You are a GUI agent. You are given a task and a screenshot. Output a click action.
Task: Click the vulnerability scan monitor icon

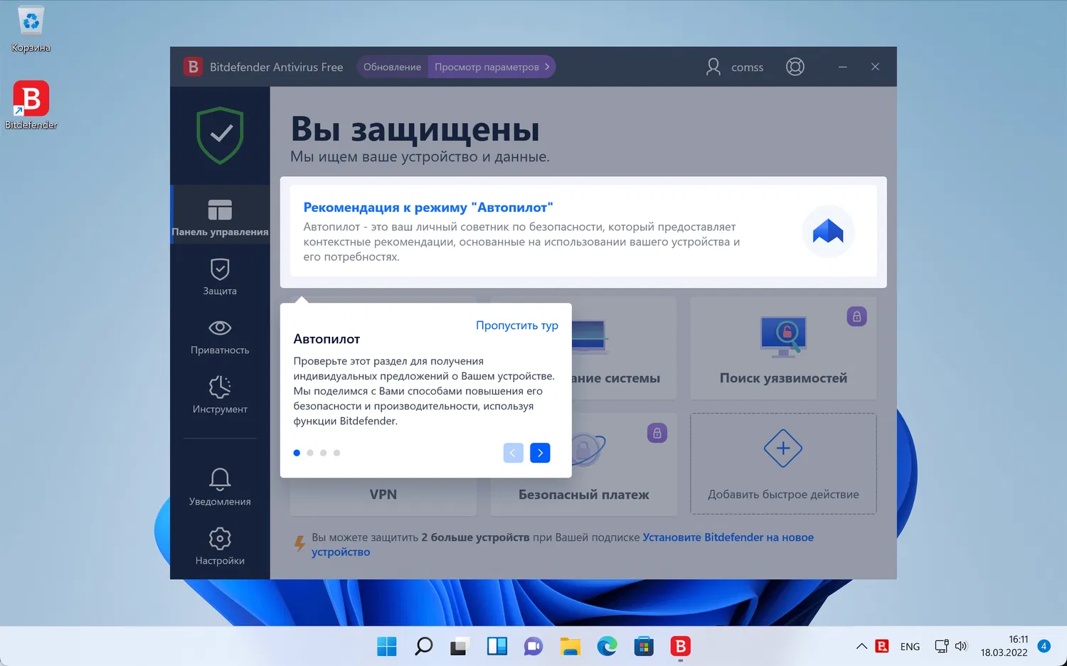(783, 337)
